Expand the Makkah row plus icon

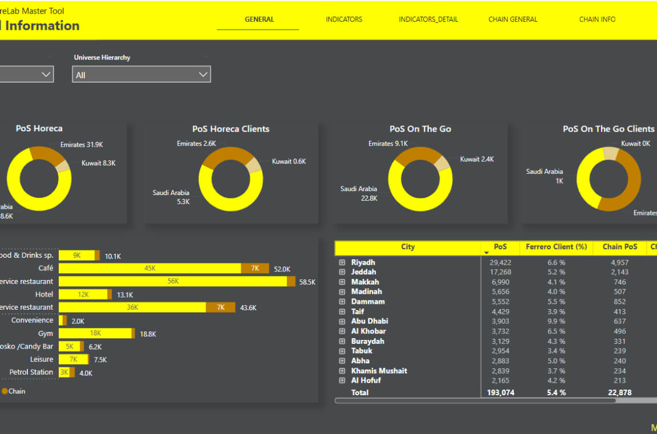[x=342, y=282]
